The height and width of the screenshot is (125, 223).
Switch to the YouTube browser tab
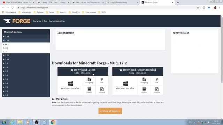(x=18, y=2)
